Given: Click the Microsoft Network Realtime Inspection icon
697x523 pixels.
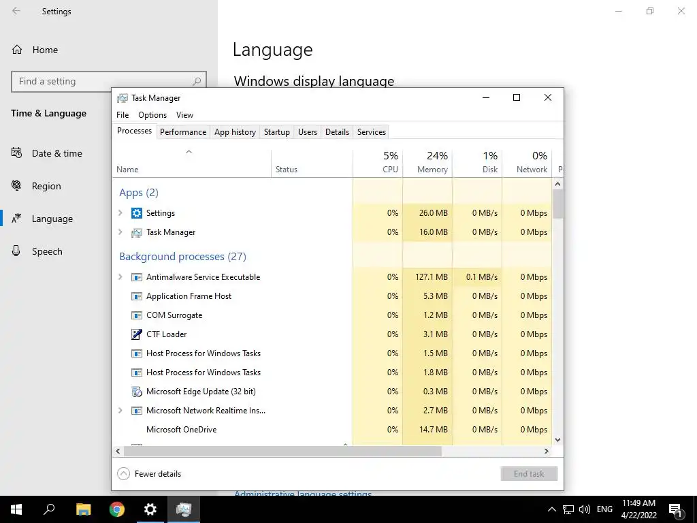Looking at the screenshot, I should [136, 411].
